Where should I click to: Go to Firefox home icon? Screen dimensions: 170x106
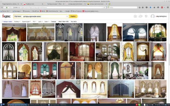tap(154, 7)
